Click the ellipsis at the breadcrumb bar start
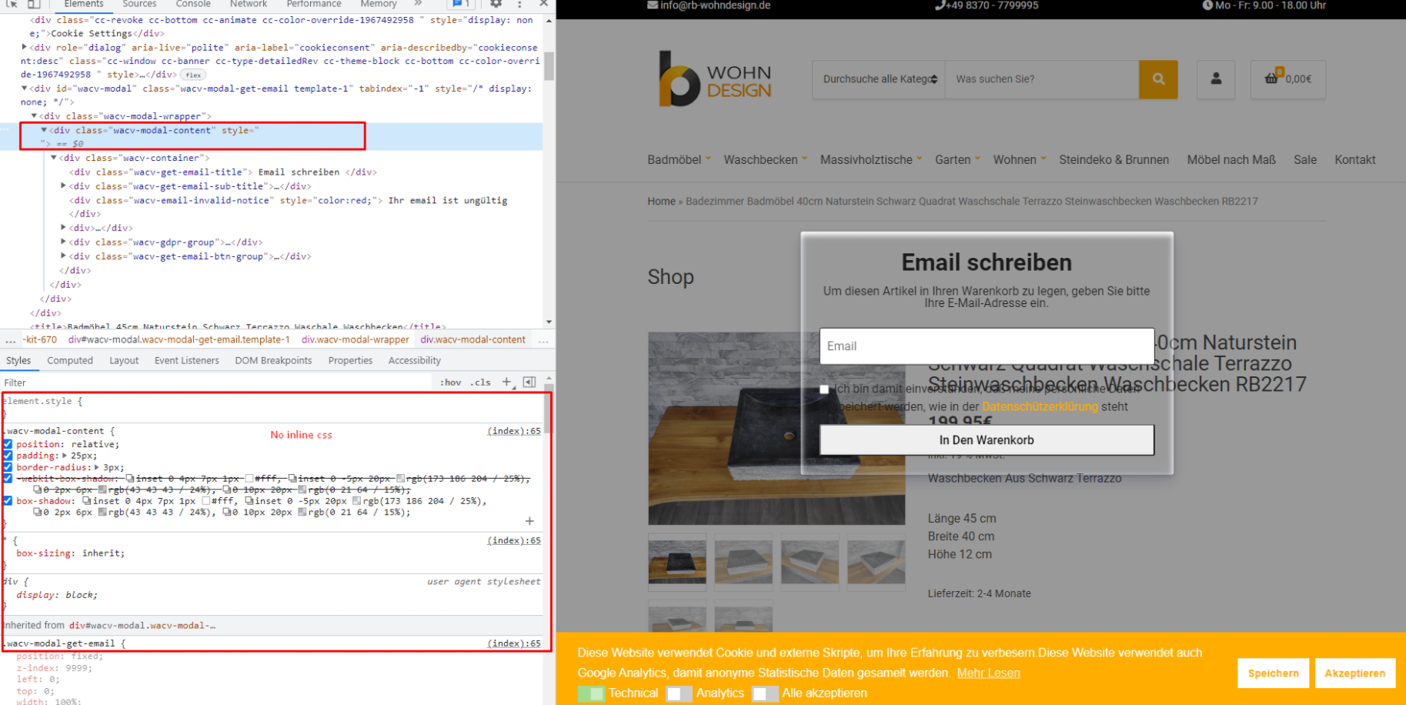Viewport: 1406px width, 705px height. (10, 339)
